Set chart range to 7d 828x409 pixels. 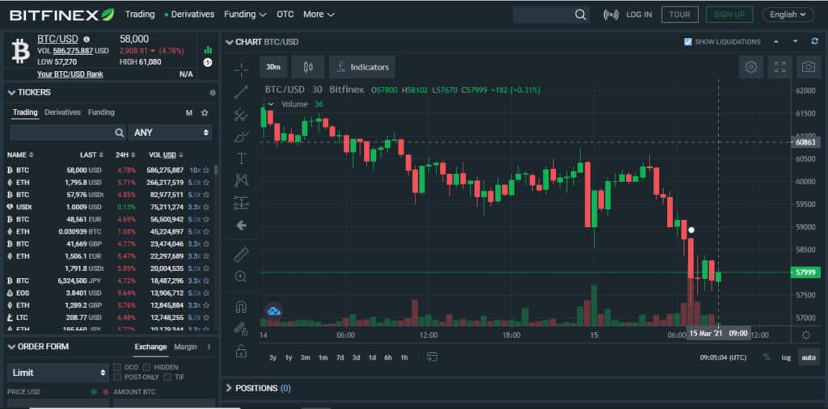[340, 357]
